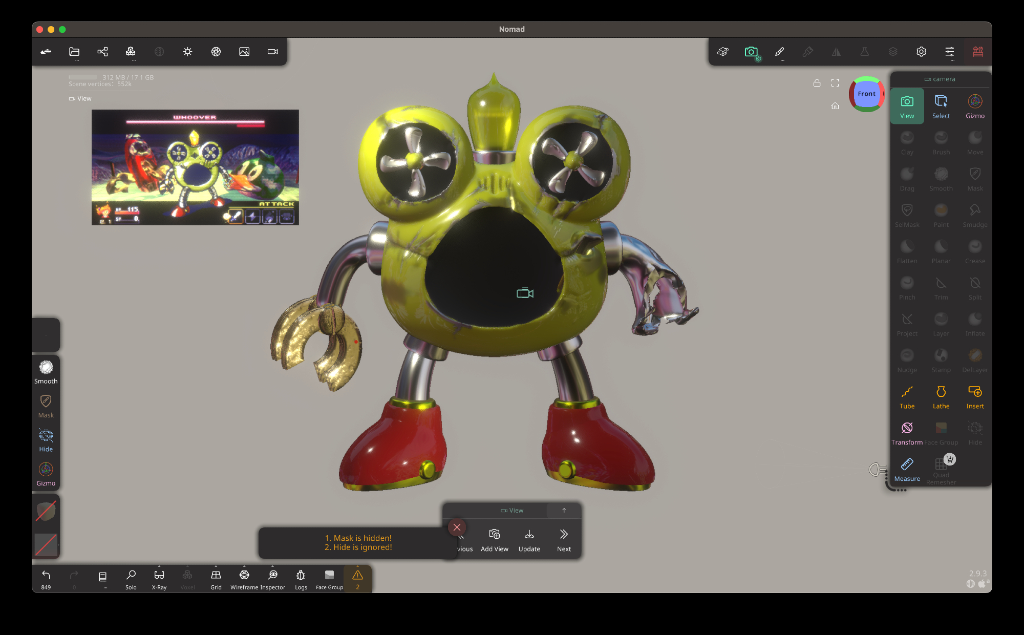Toggle the Grid display

pos(216,579)
